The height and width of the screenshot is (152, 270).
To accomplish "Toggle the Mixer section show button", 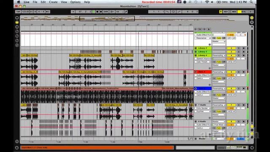I will 252,134.
